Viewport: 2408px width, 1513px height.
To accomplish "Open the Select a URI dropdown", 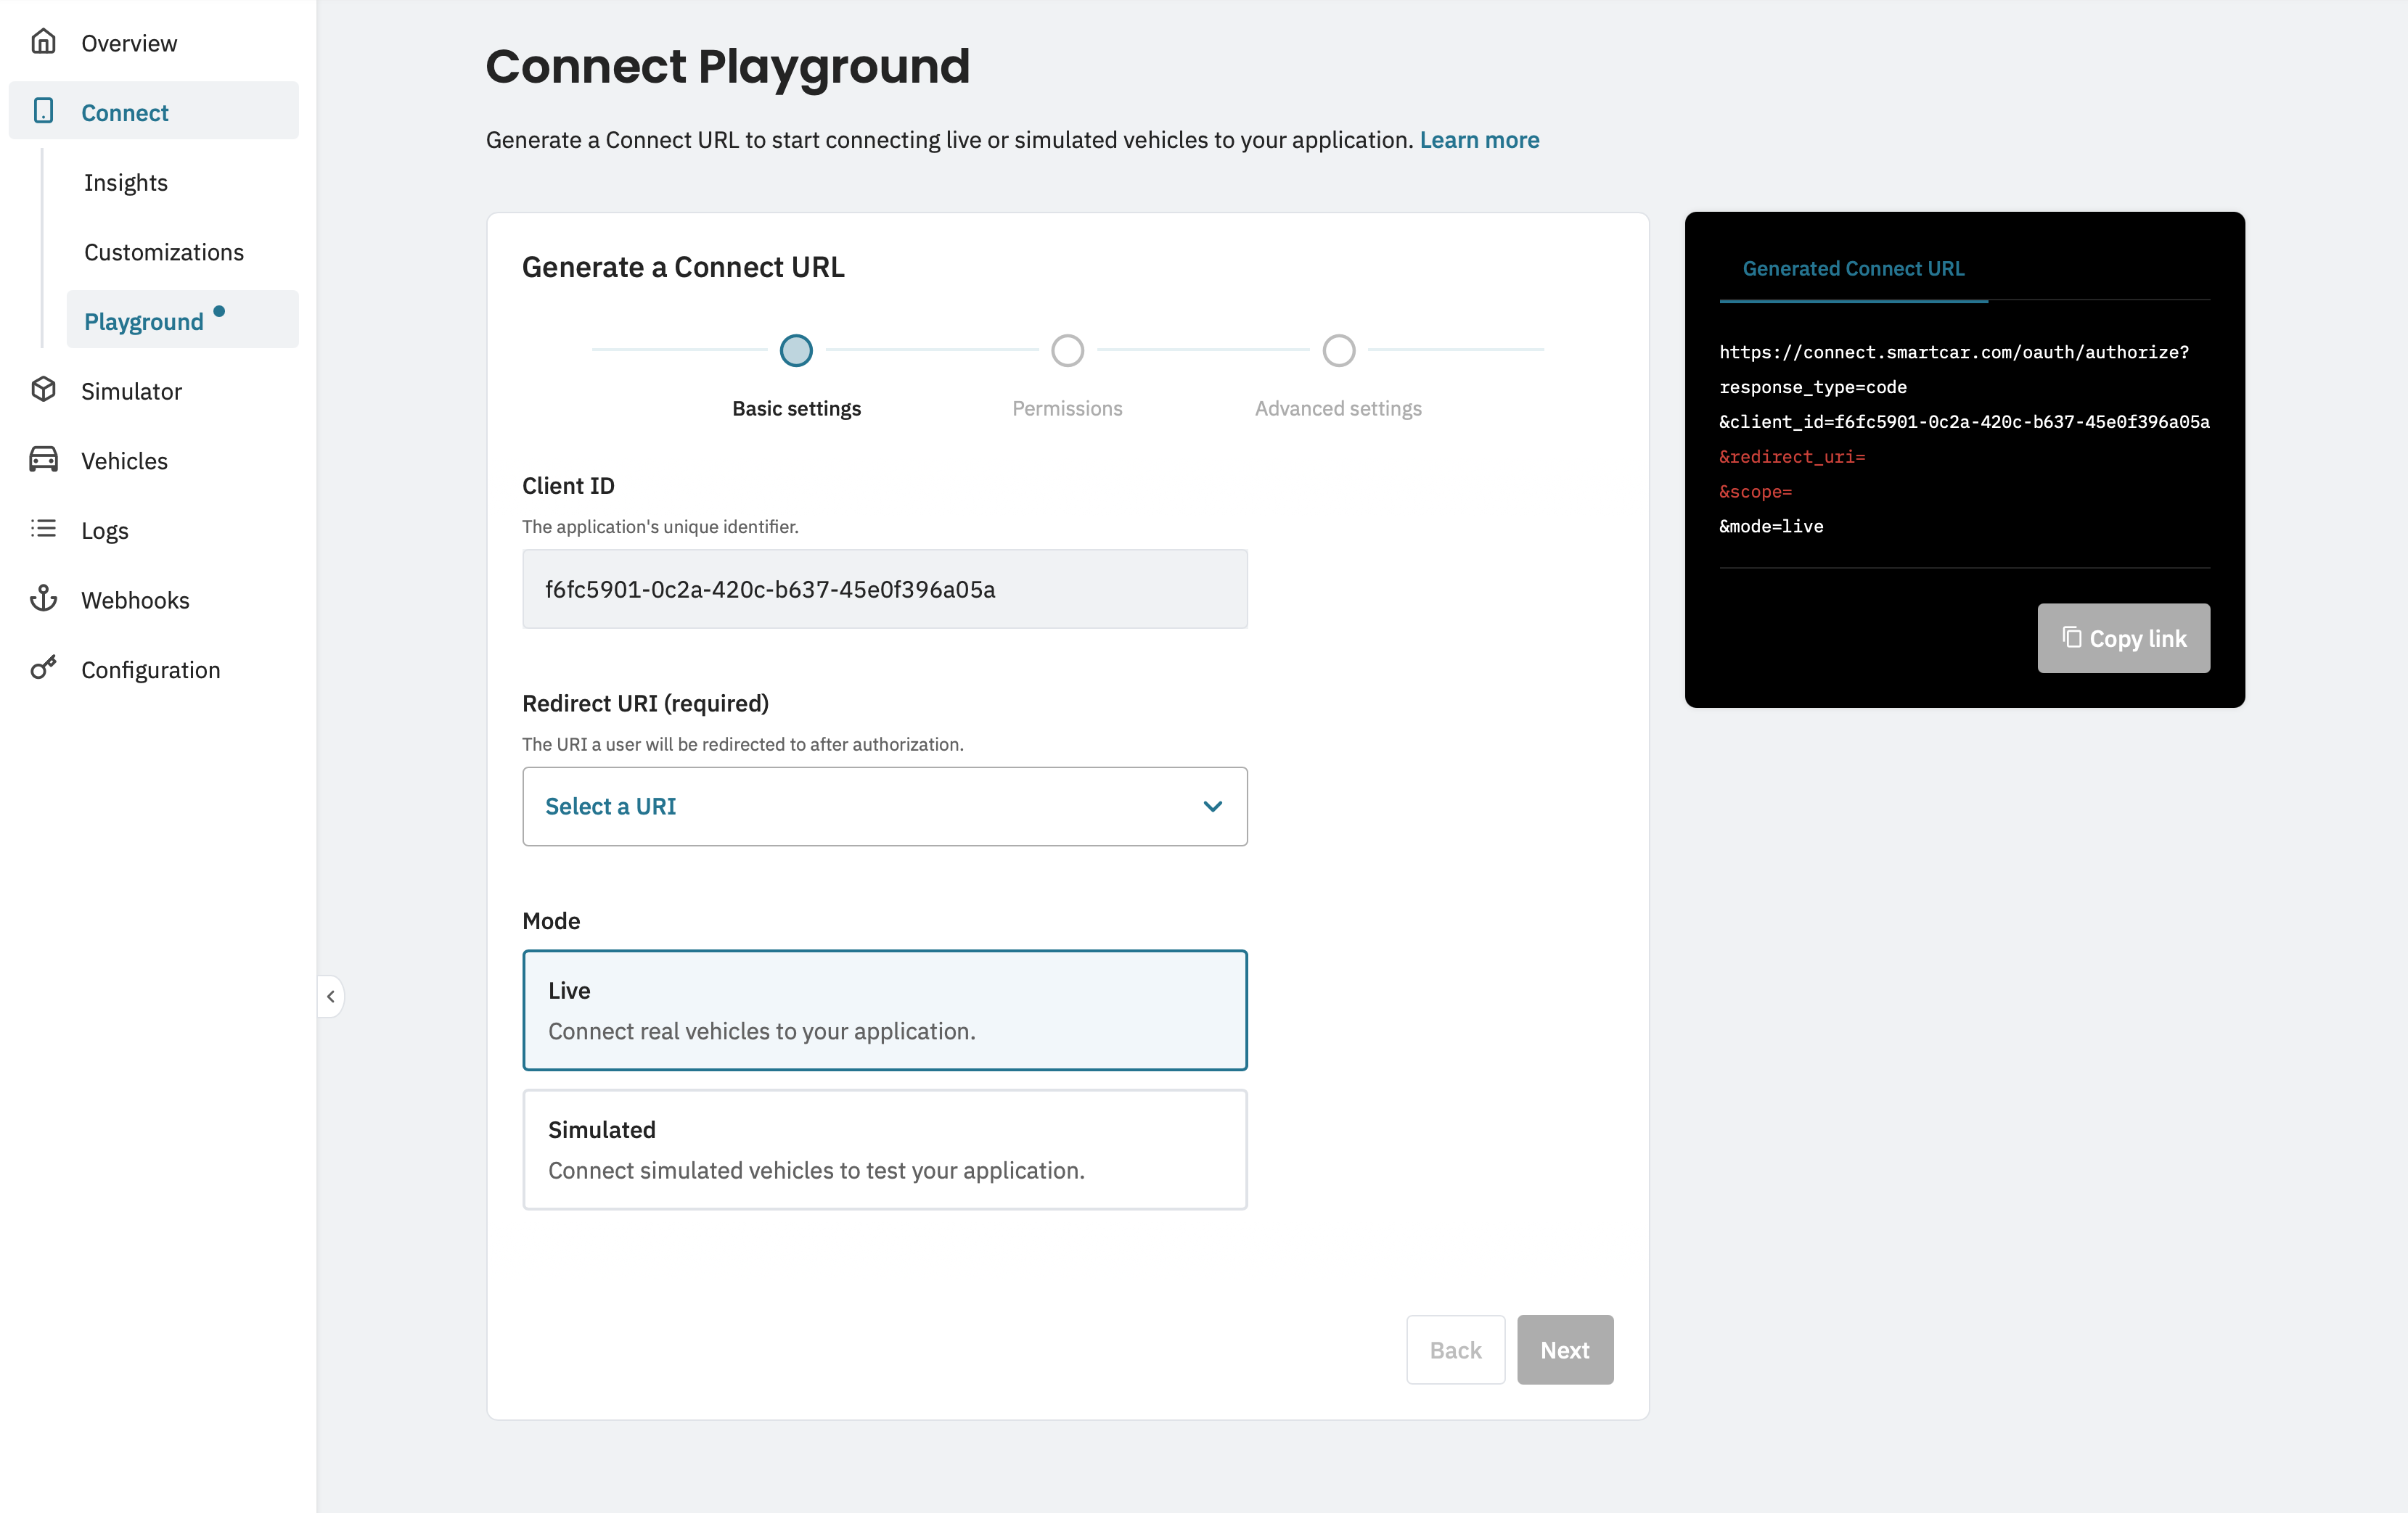I will (x=884, y=807).
